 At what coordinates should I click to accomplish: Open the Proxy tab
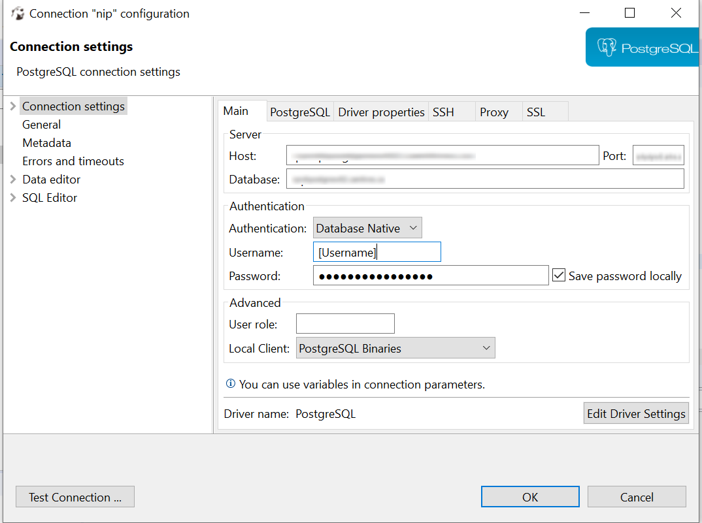[x=493, y=112]
